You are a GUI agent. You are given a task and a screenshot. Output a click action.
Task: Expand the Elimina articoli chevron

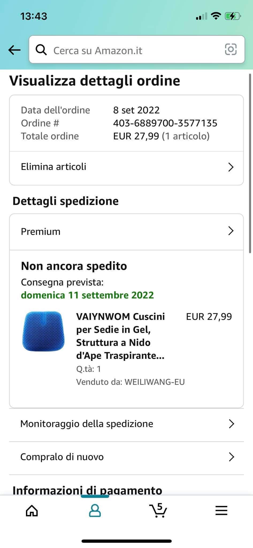[x=231, y=167]
